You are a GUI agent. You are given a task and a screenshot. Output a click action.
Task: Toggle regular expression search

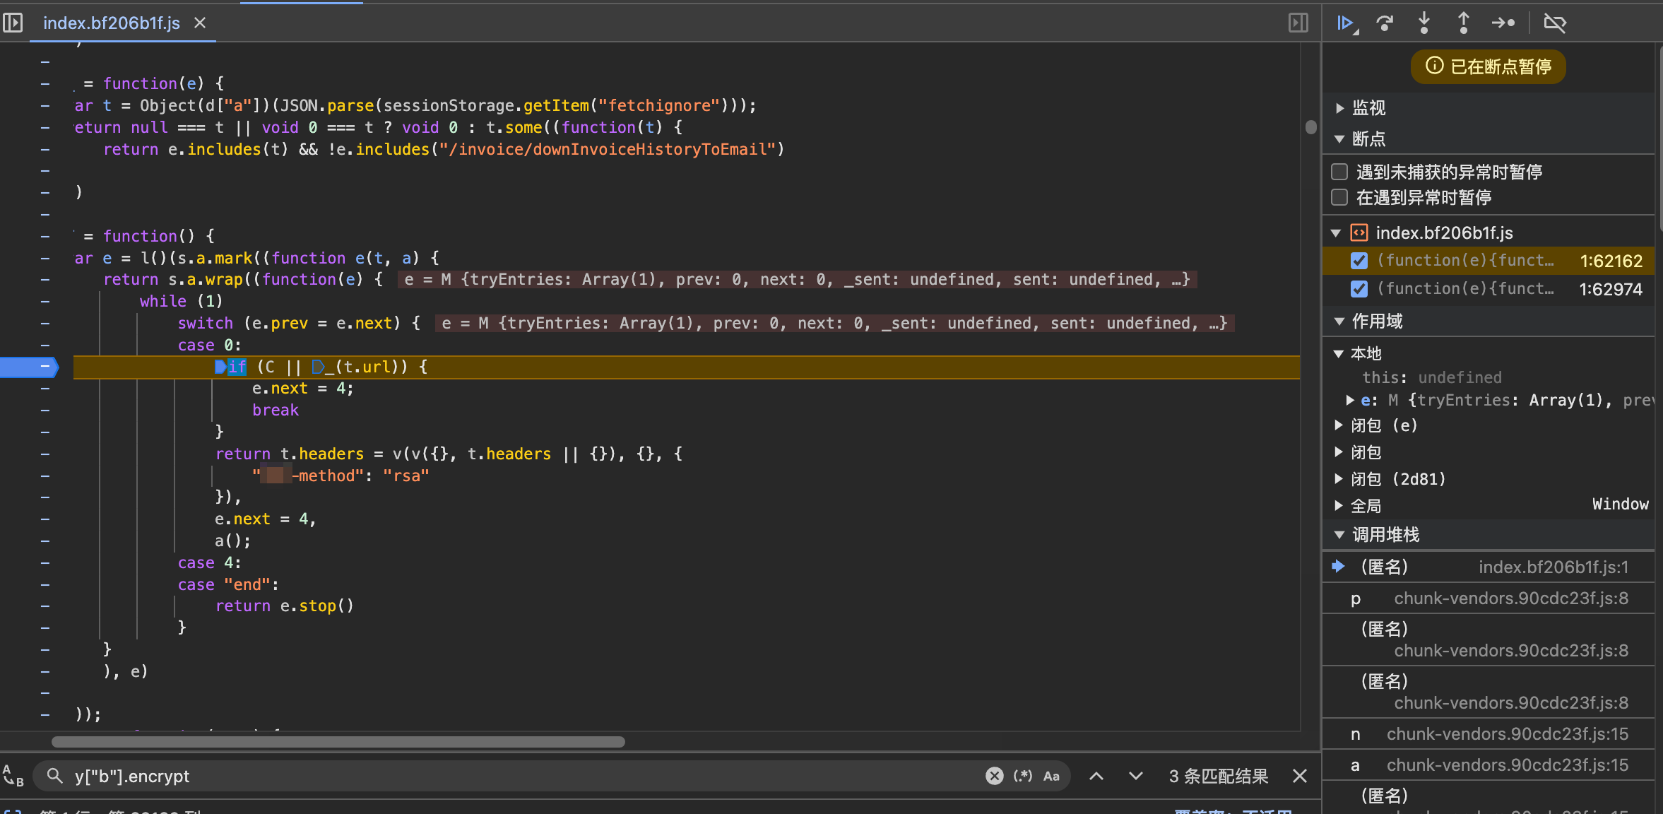tap(1022, 776)
